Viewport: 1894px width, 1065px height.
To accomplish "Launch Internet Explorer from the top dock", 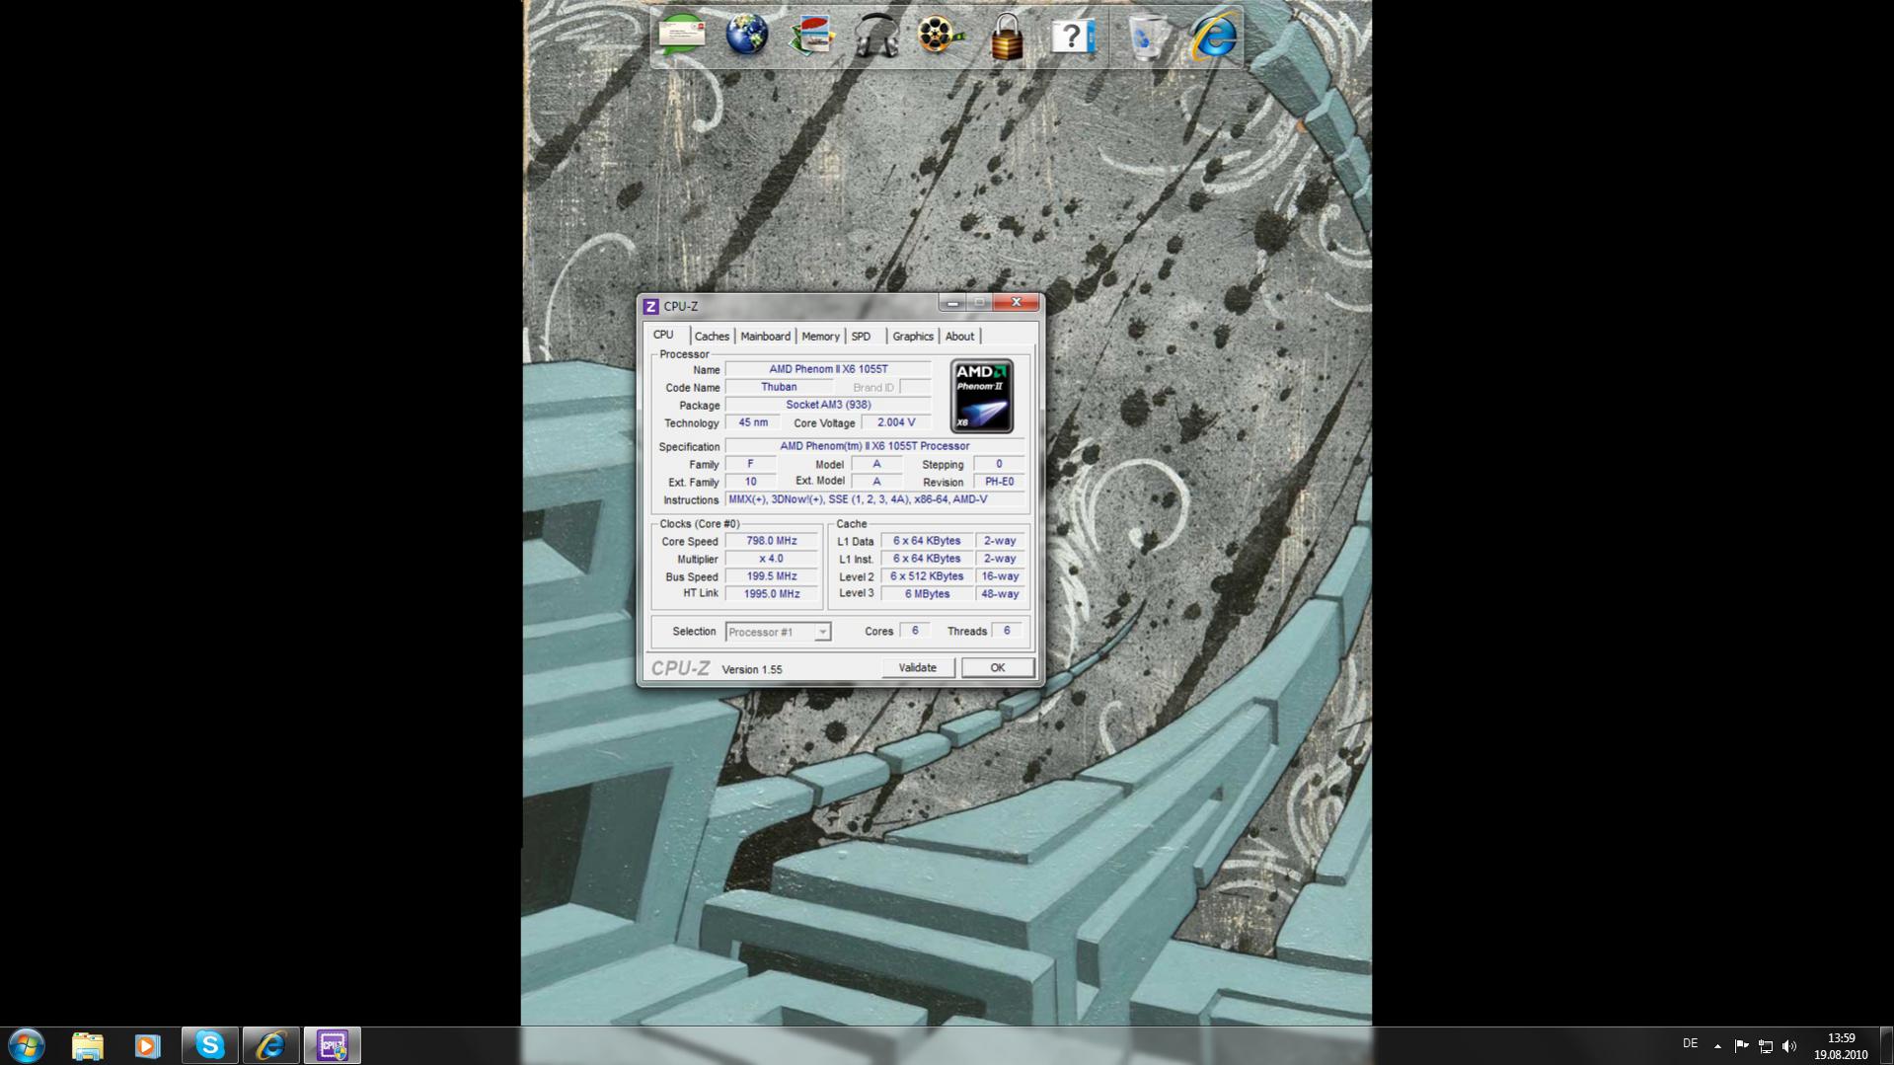I will 1214,37.
